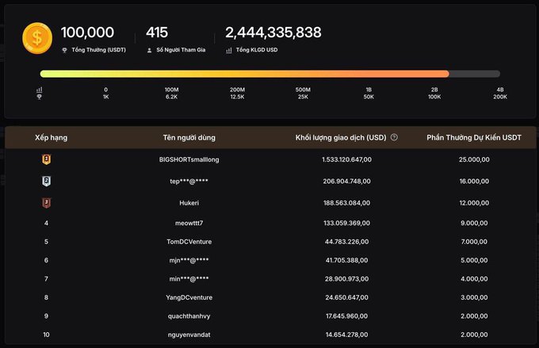Click username TomDCVenture
Screen dimensions: 539x348
[x=189, y=242]
